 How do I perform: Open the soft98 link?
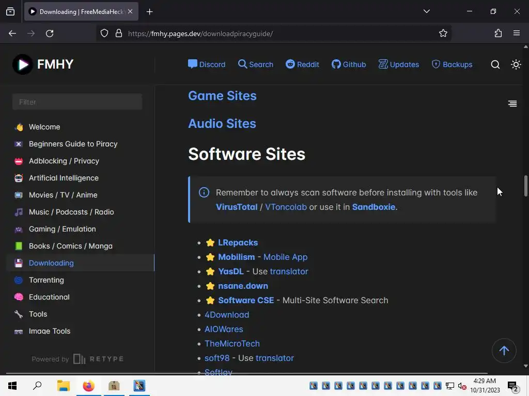(x=217, y=359)
